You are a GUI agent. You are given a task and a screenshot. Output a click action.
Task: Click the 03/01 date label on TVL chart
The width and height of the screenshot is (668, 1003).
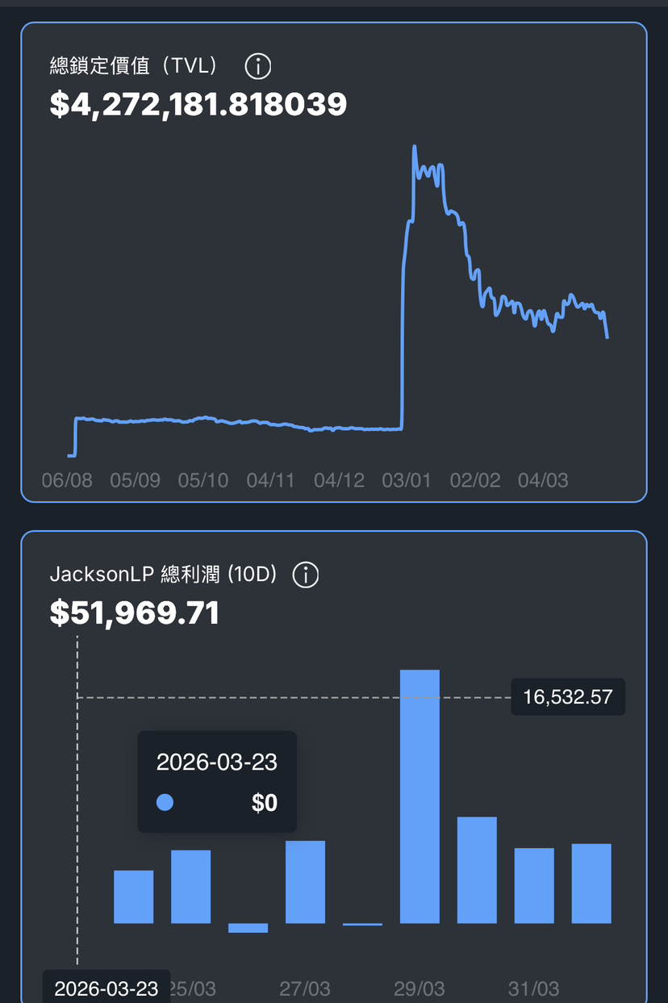point(407,481)
